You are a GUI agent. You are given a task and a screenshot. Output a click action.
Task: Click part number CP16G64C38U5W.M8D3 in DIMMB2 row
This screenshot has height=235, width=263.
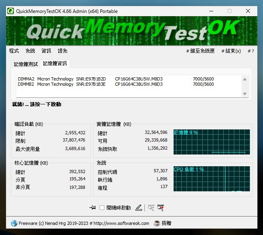click(x=139, y=84)
